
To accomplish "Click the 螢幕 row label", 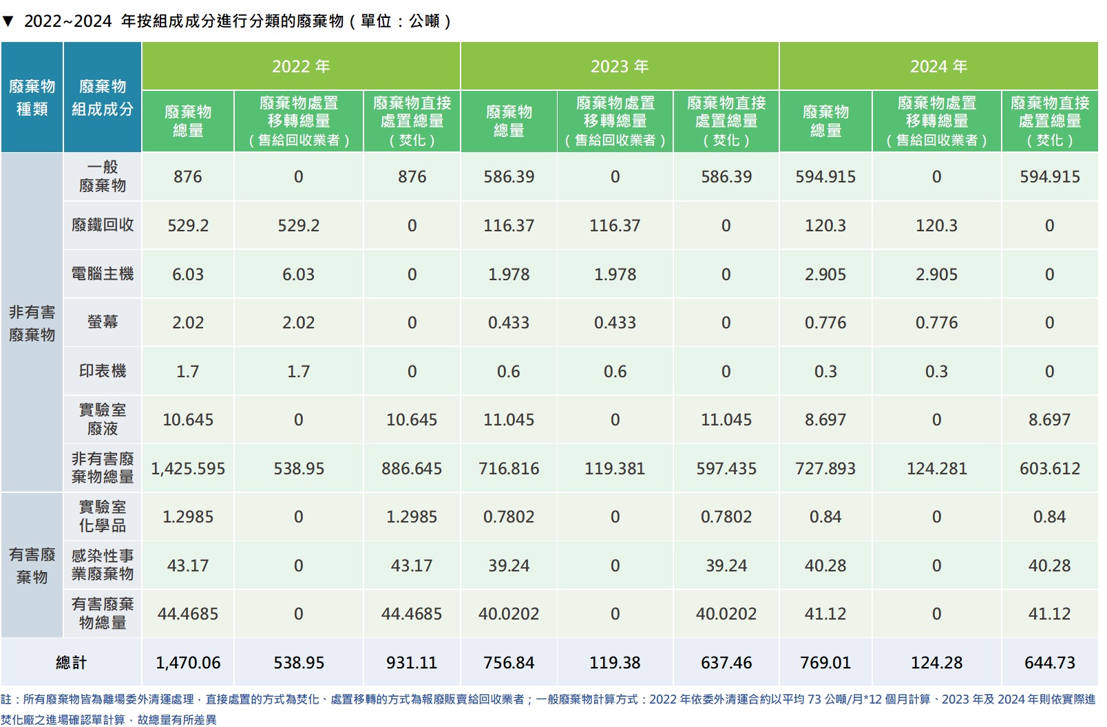I will click(x=103, y=322).
